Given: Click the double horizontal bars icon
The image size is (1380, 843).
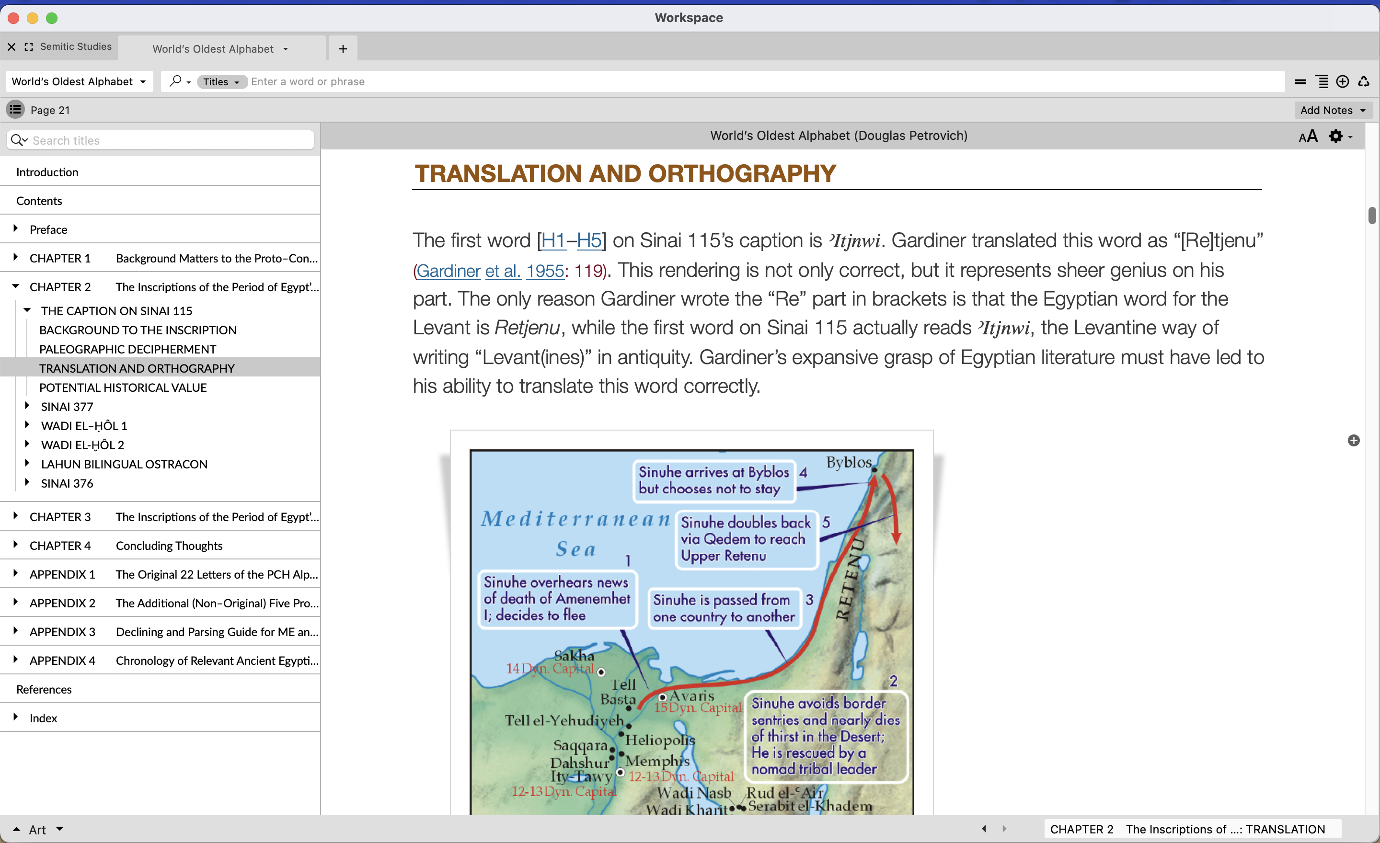Looking at the screenshot, I should 1300,82.
